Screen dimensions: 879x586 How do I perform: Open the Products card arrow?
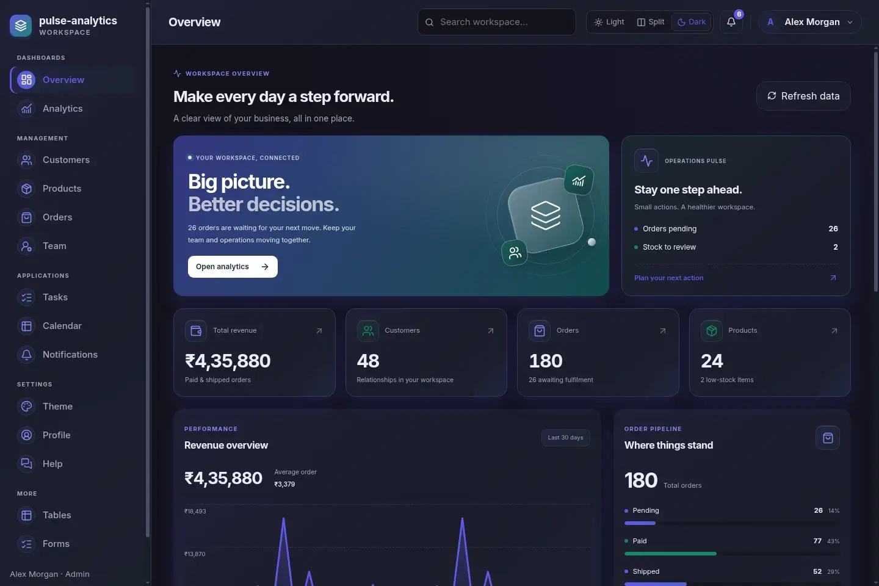(834, 331)
